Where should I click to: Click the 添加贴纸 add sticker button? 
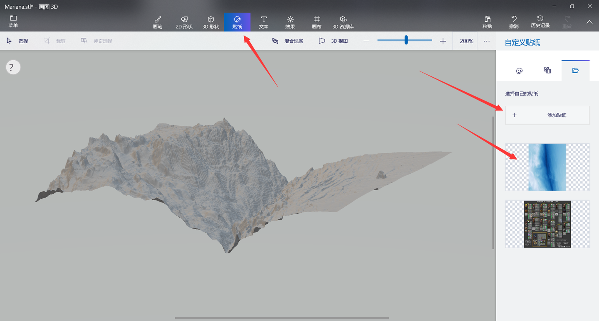[547, 115]
